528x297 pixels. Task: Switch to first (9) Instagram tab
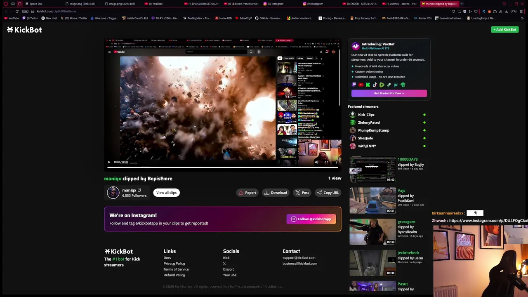(273, 4)
